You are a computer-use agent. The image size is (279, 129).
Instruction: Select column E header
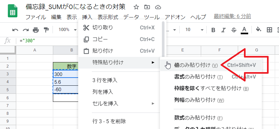tap(182, 50)
